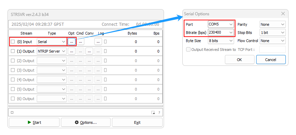Select the Stop Bits dropdown
The image size is (296, 135).
(x=273, y=32)
